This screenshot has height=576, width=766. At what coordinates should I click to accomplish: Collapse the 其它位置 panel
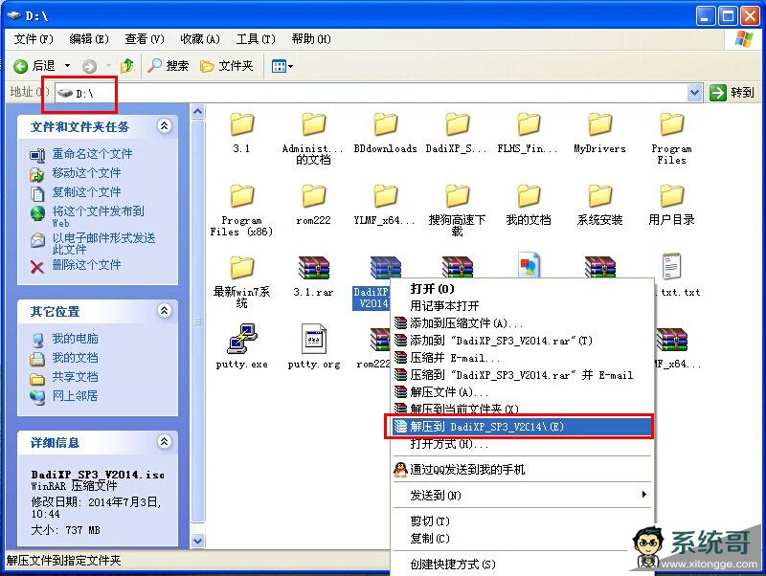pyautogui.click(x=164, y=310)
